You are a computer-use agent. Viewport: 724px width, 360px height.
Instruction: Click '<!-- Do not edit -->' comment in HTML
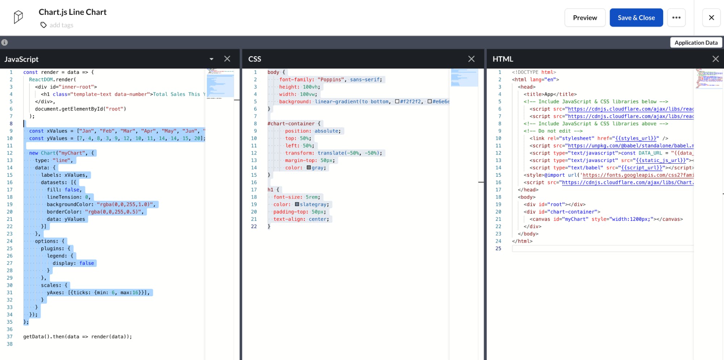coord(553,131)
